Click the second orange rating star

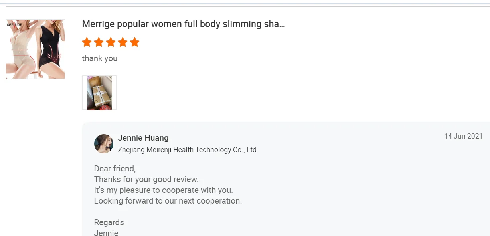point(99,42)
